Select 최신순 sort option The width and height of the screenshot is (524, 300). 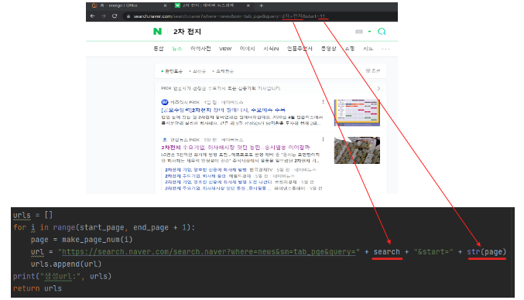click(197, 71)
